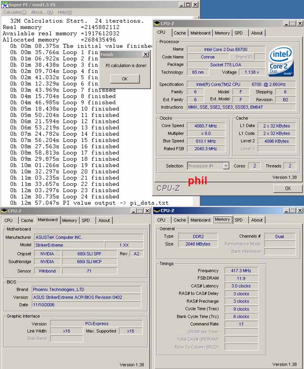The height and width of the screenshot is (369, 304).
Task: Switch to Mainboard tab in top-right CPU-Z window
Action: coord(200,33)
